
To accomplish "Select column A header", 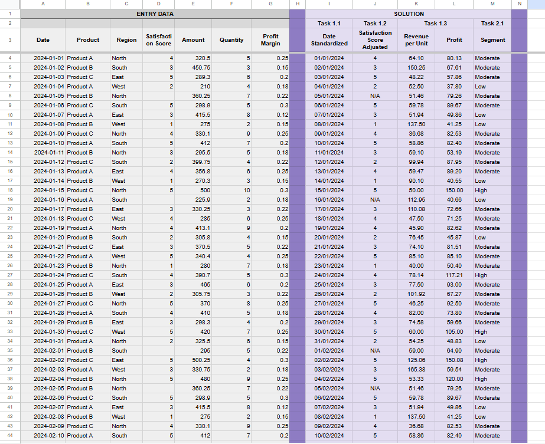I will (43, 4).
